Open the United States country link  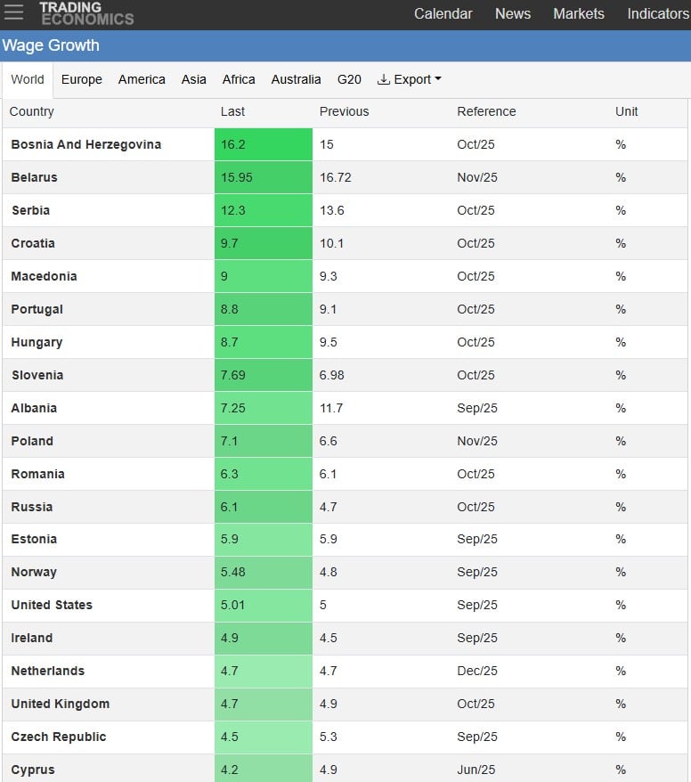click(52, 605)
